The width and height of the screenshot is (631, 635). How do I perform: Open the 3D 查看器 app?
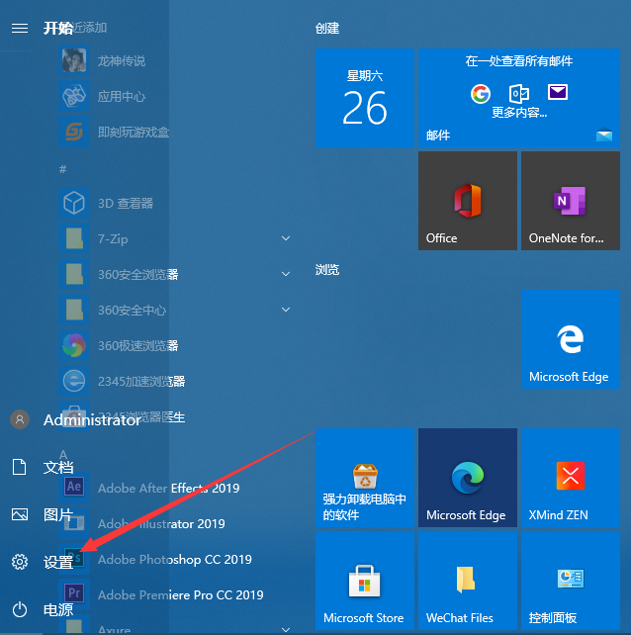point(125,203)
